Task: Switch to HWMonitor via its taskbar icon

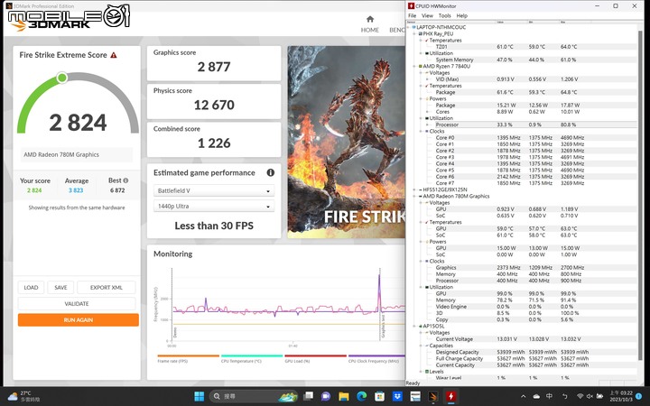Action: 450,396
